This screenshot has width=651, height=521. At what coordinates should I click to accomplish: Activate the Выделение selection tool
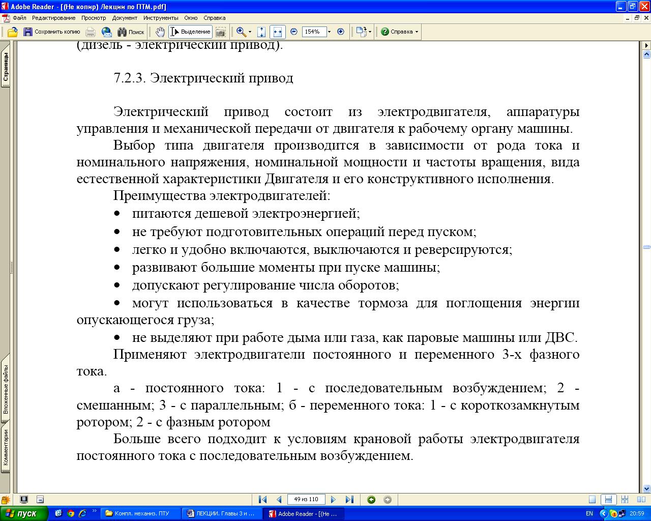190,32
